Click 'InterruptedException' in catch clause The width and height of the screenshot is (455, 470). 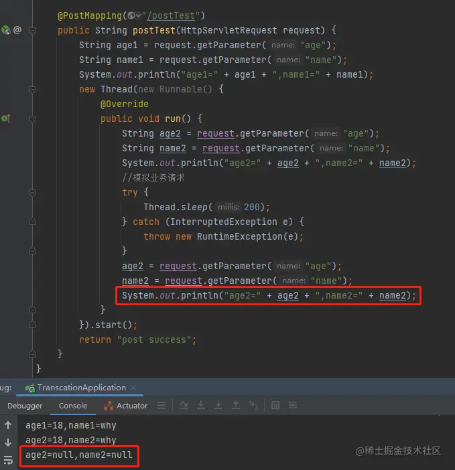(x=224, y=222)
